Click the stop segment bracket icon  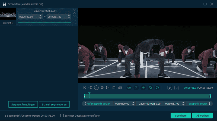point(177,88)
